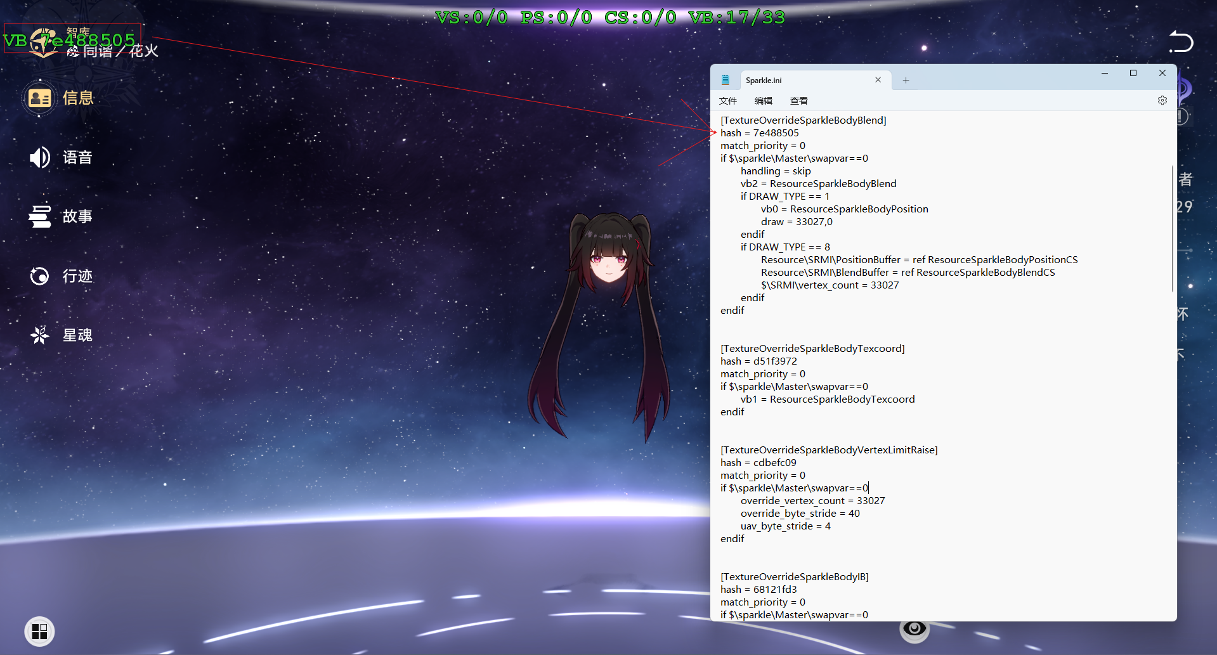Open the 语音 voice speaker icon
The height and width of the screenshot is (655, 1217).
point(39,157)
